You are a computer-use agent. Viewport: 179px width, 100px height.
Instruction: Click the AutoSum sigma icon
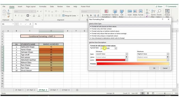[147, 10]
